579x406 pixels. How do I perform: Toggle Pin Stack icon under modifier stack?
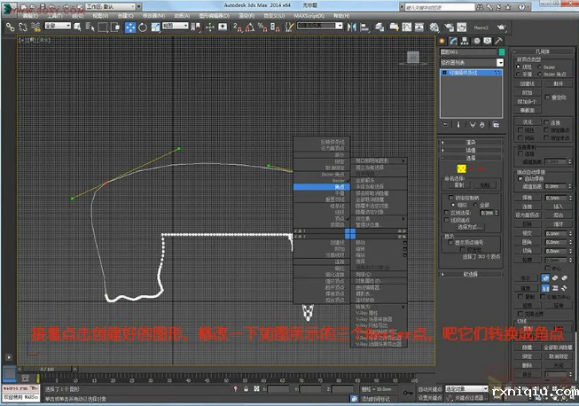click(445, 125)
